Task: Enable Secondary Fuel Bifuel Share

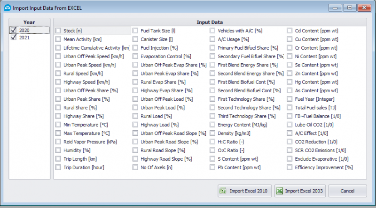Action: click(x=212, y=56)
